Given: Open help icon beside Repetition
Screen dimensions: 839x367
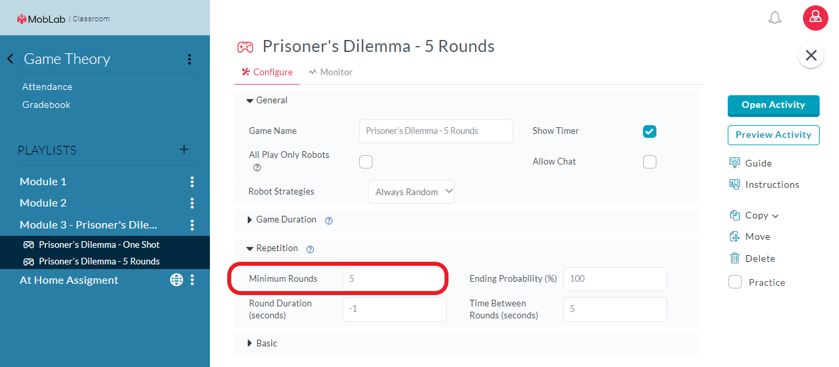Looking at the screenshot, I should pyautogui.click(x=310, y=249).
